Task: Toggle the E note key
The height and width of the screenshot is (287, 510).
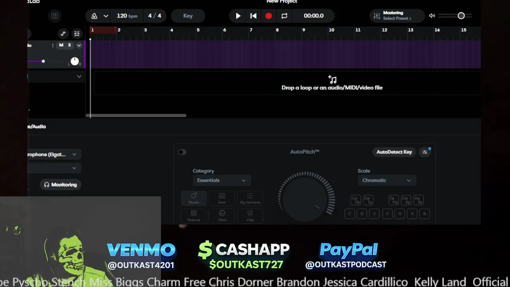Action: pyautogui.click(x=374, y=214)
